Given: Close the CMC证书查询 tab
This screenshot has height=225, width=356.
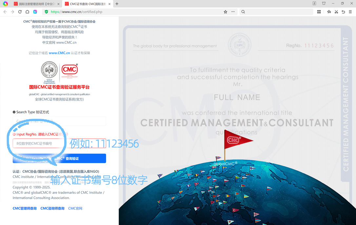Looking at the screenshot, I should pyautogui.click(x=109, y=4).
